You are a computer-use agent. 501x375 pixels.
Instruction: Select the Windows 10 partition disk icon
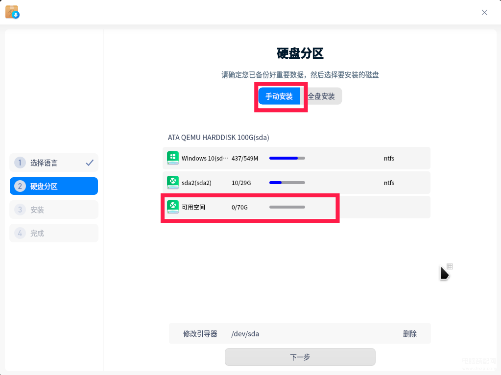tap(173, 158)
